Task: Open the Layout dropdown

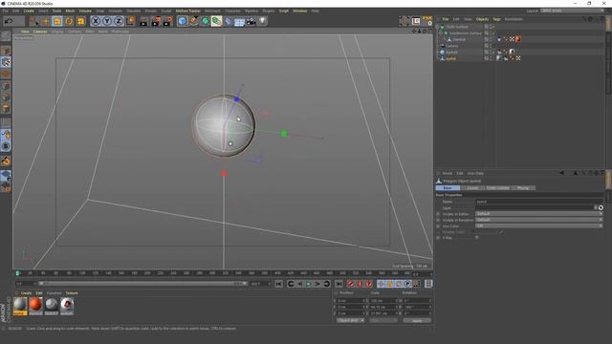Action: pyautogui.click(x=572, y=11)
